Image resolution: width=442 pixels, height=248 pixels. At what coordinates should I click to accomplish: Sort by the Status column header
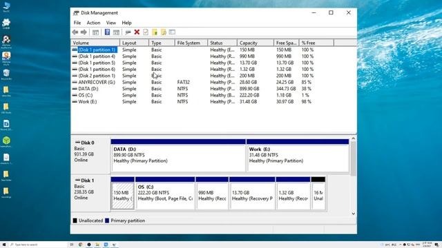(x=222, y=43)
